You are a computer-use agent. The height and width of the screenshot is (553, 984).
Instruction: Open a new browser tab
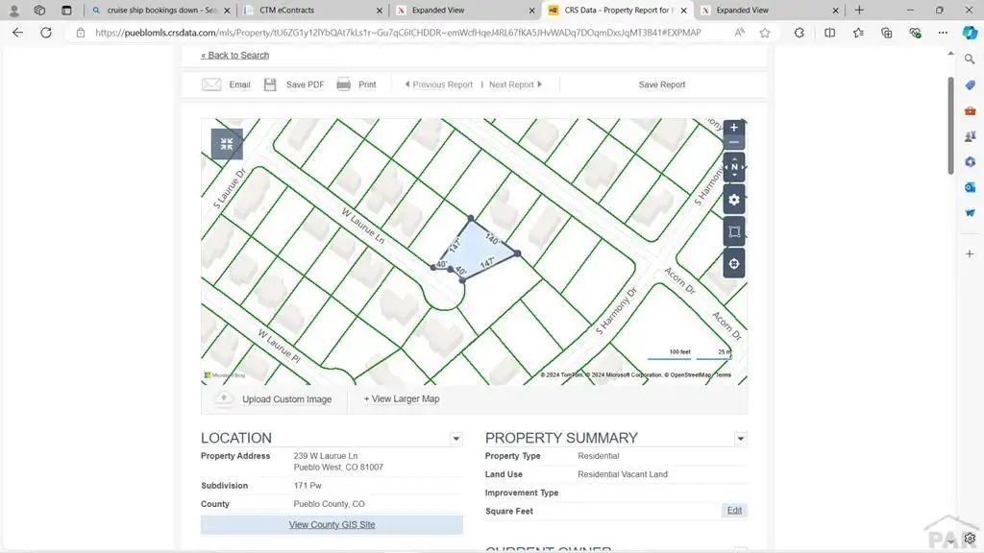(x=859, y=10)
